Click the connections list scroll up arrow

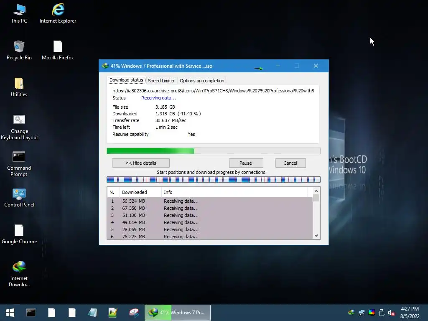tap(316, 191)
